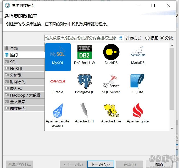Open the 分析型 category
The width and height of the screenshot is (179, 168).
coord(24,75)
